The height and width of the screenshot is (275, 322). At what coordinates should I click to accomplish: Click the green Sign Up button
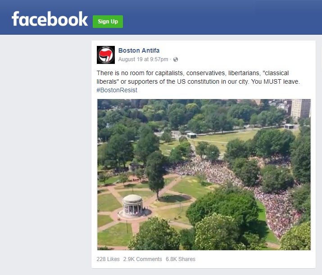click(108, 22)
